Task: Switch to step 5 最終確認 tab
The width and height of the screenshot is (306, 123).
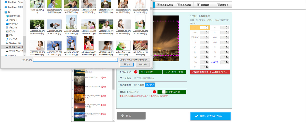Action: click(203, 5)
